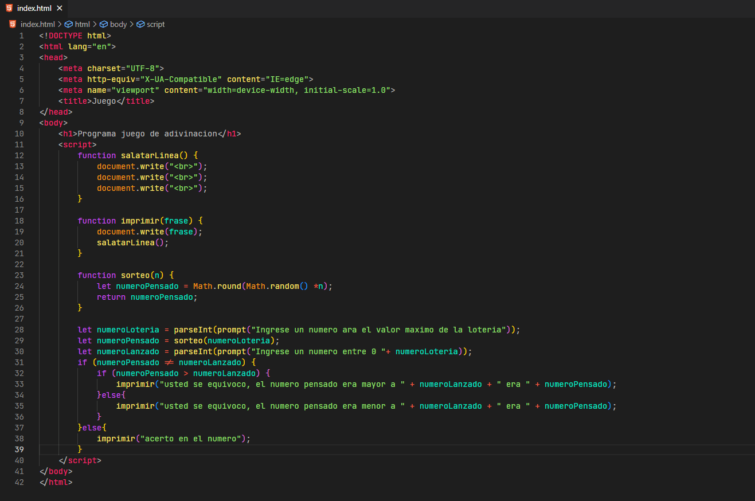Click line number 23 in gutter
755x501 pixels.
[21, 275]
